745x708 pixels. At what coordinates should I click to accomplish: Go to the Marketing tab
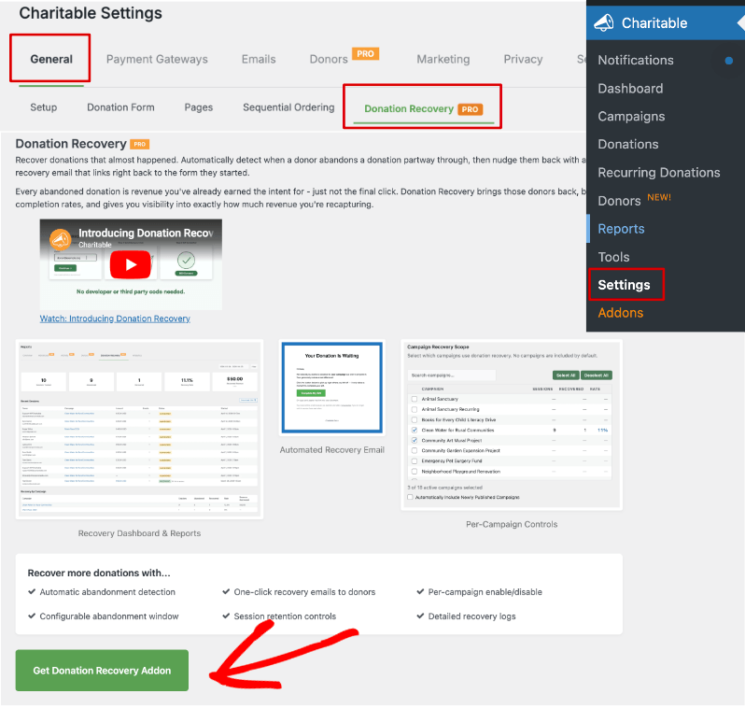443,59
